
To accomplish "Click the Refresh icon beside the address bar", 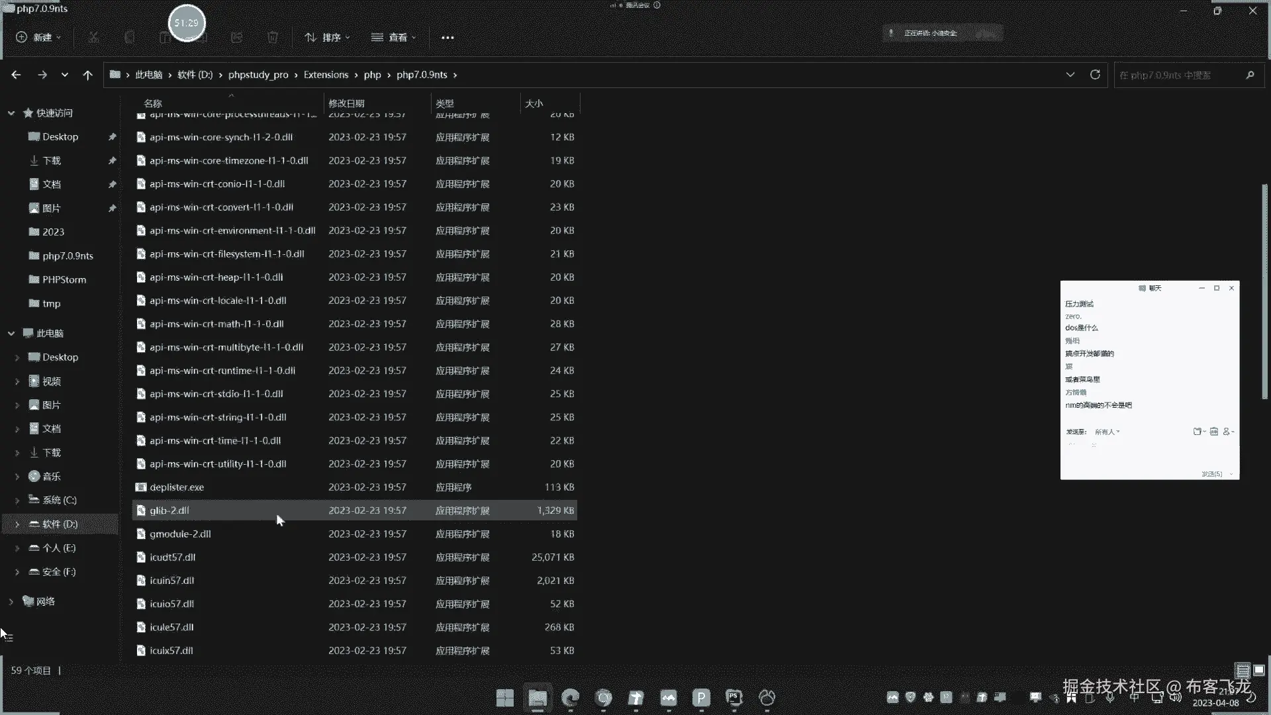I will click(x=1095, y=75).
